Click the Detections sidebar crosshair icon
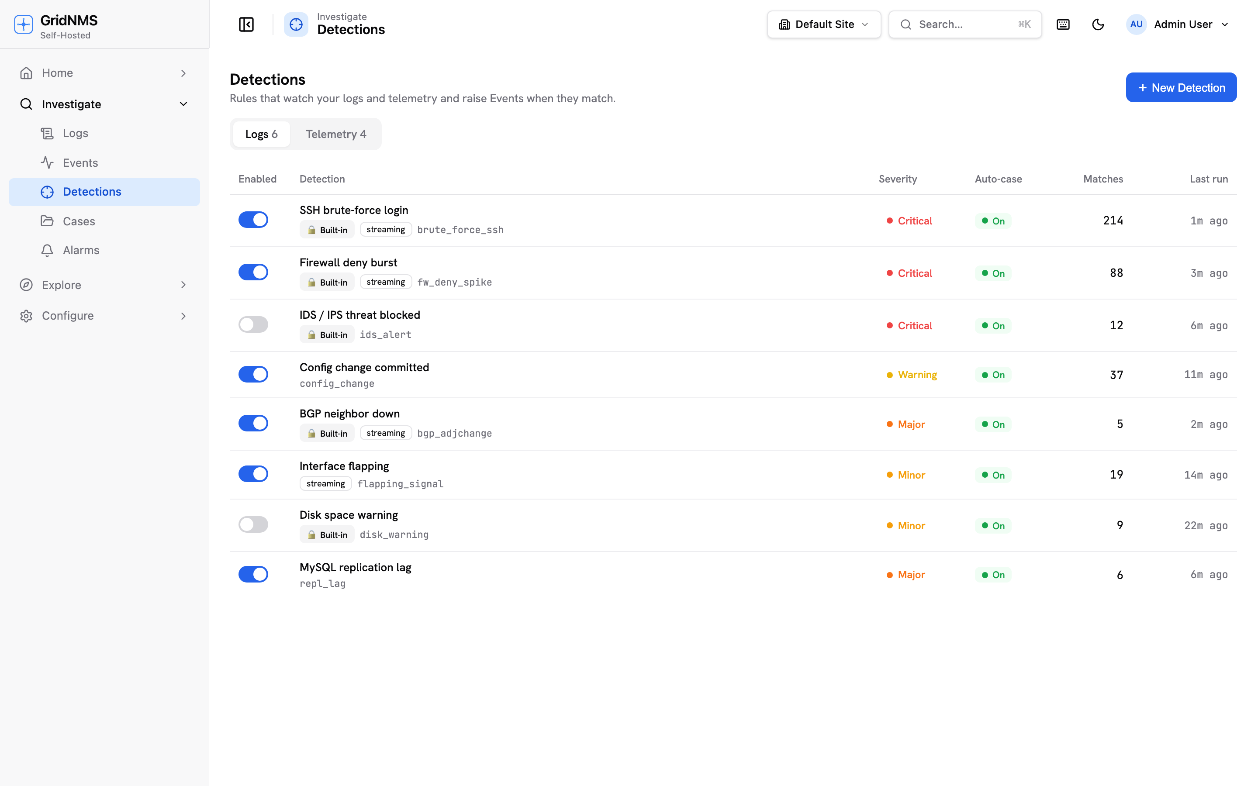1258x786 pixels. pos(47,192)
